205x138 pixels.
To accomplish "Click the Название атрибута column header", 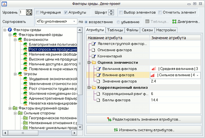I will tap(118, 38).
